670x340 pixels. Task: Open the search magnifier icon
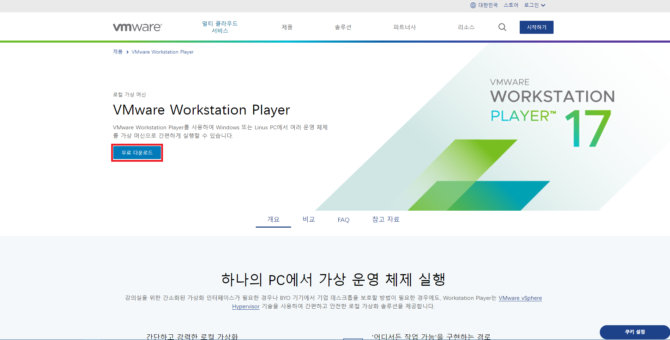coord(502,27)
